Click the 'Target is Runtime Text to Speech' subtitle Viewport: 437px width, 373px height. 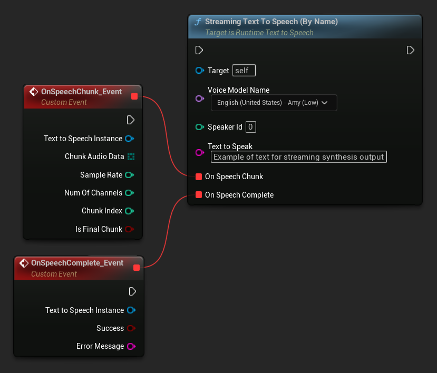coord(259,33)
